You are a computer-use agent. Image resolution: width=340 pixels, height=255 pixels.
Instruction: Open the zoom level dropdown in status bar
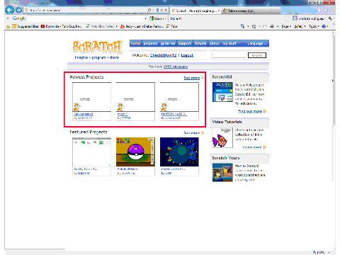[329, 252]
